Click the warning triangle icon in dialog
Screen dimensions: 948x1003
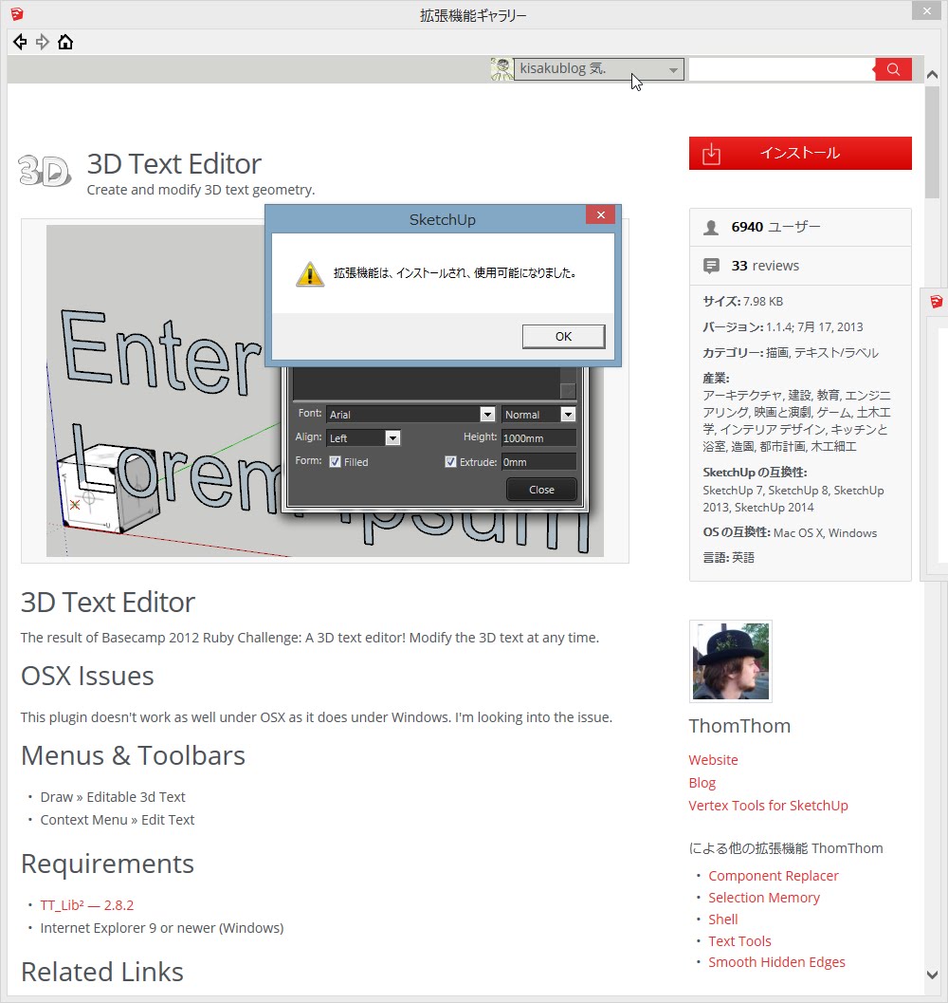pos(310,274)
